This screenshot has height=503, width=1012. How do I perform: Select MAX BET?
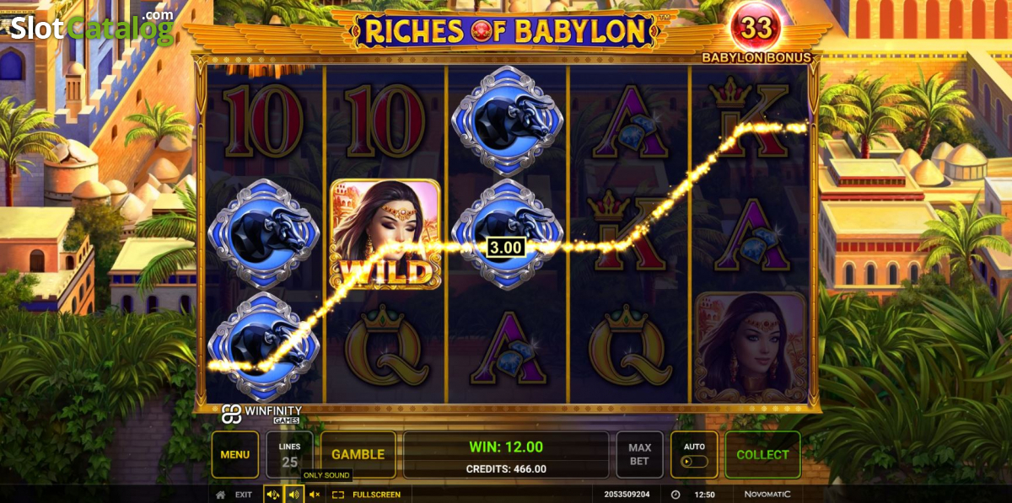639,454
